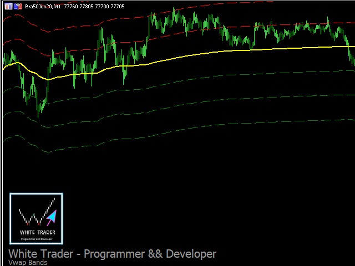The image size is (355, 266).
Task: Click the expert advisor hat icon
Action: coord(18,6)
